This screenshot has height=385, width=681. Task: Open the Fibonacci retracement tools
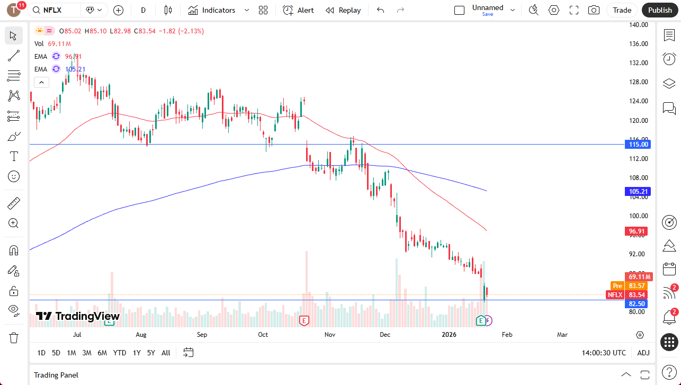pyautogui.click(x=14, y=76)
